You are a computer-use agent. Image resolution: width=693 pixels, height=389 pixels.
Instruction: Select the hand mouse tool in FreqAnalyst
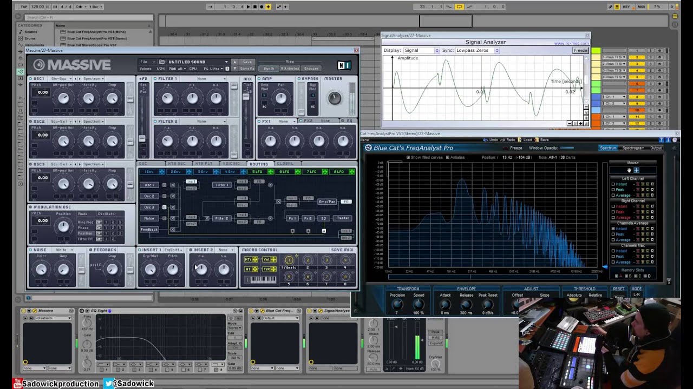pyautogui.click(x=629, y=170)
